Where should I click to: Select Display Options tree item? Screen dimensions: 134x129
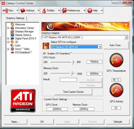click(x=23, y=35)
